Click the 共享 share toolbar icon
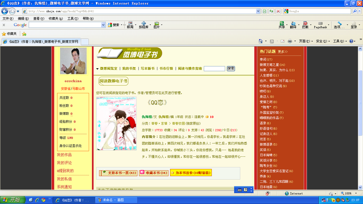363x204 pixels. click(x=282, y=25)
